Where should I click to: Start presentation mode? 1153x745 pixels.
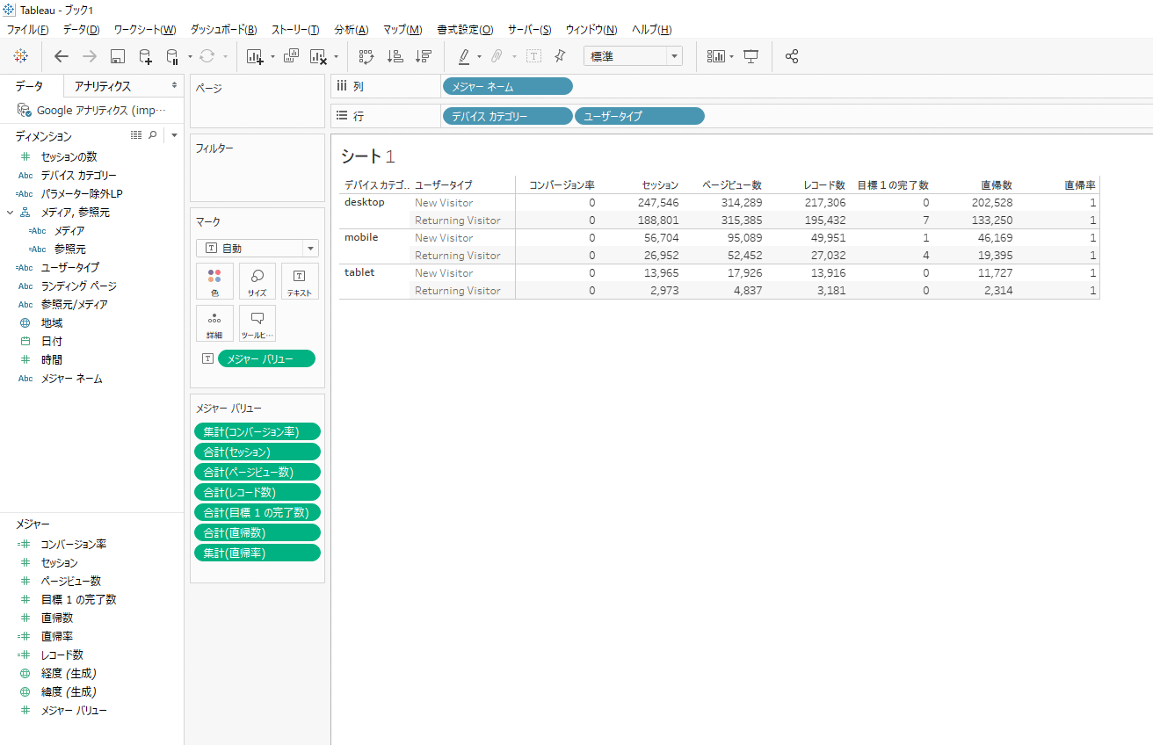point(751,56)
